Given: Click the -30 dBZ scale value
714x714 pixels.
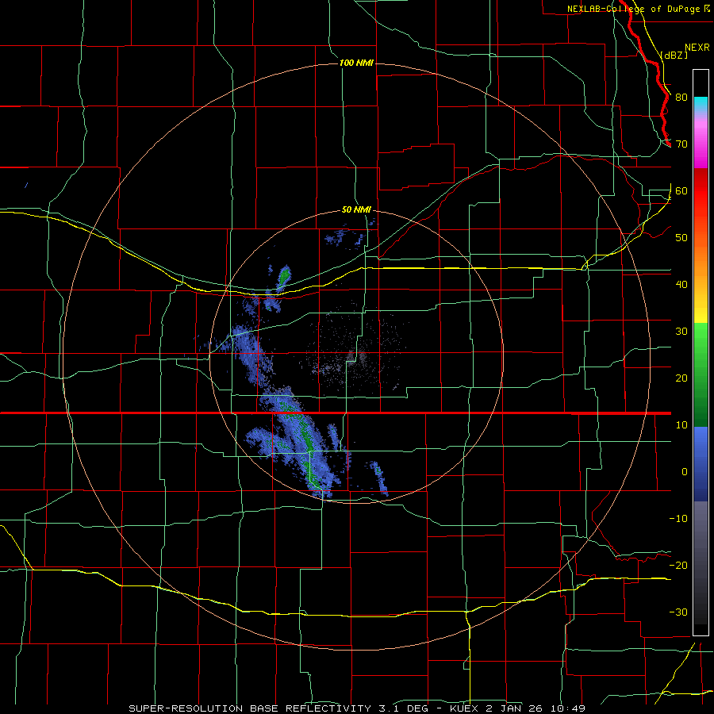Looking at the screenshot, I should [x=678, y=612].
